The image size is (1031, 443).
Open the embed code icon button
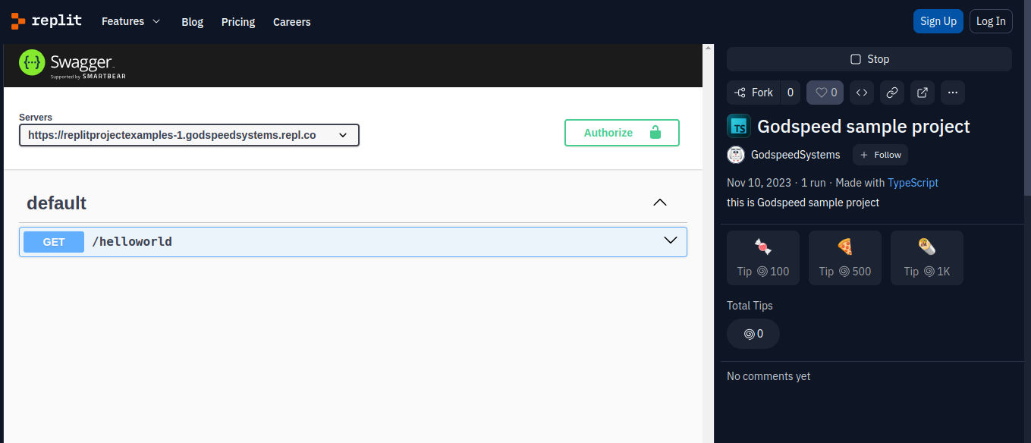click(862, 93)
